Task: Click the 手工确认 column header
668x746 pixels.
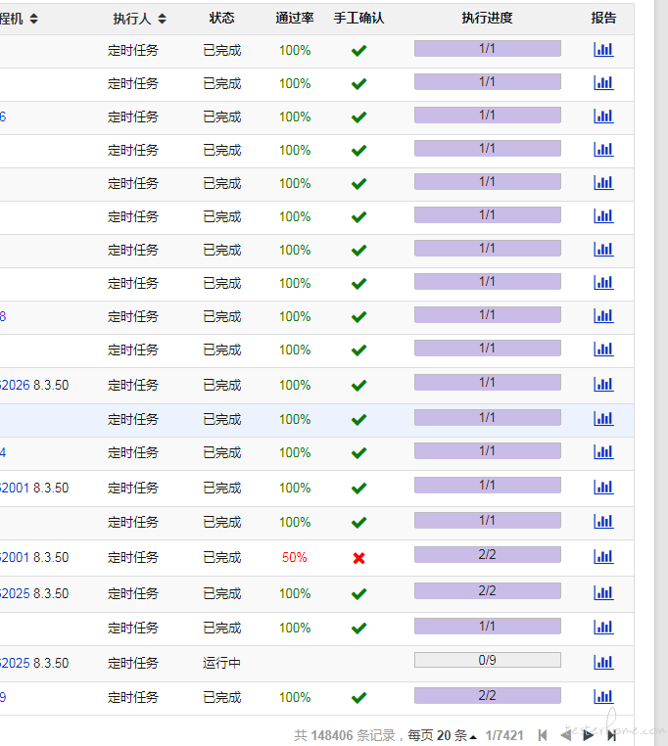Action: click(359, 18)
